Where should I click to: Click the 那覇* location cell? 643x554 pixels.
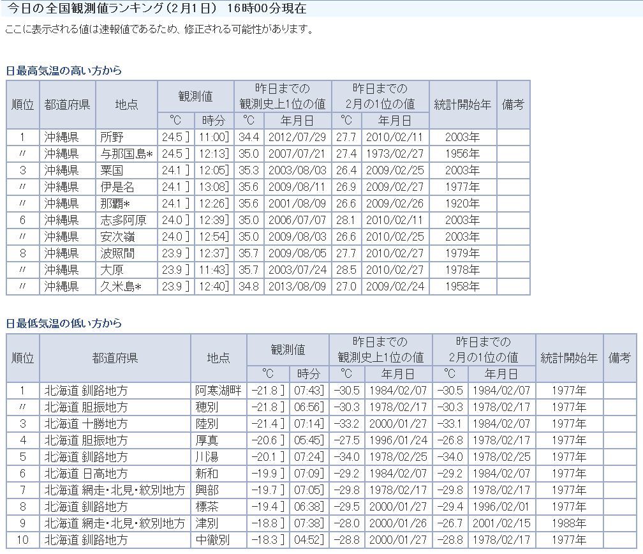pos(115,204)
